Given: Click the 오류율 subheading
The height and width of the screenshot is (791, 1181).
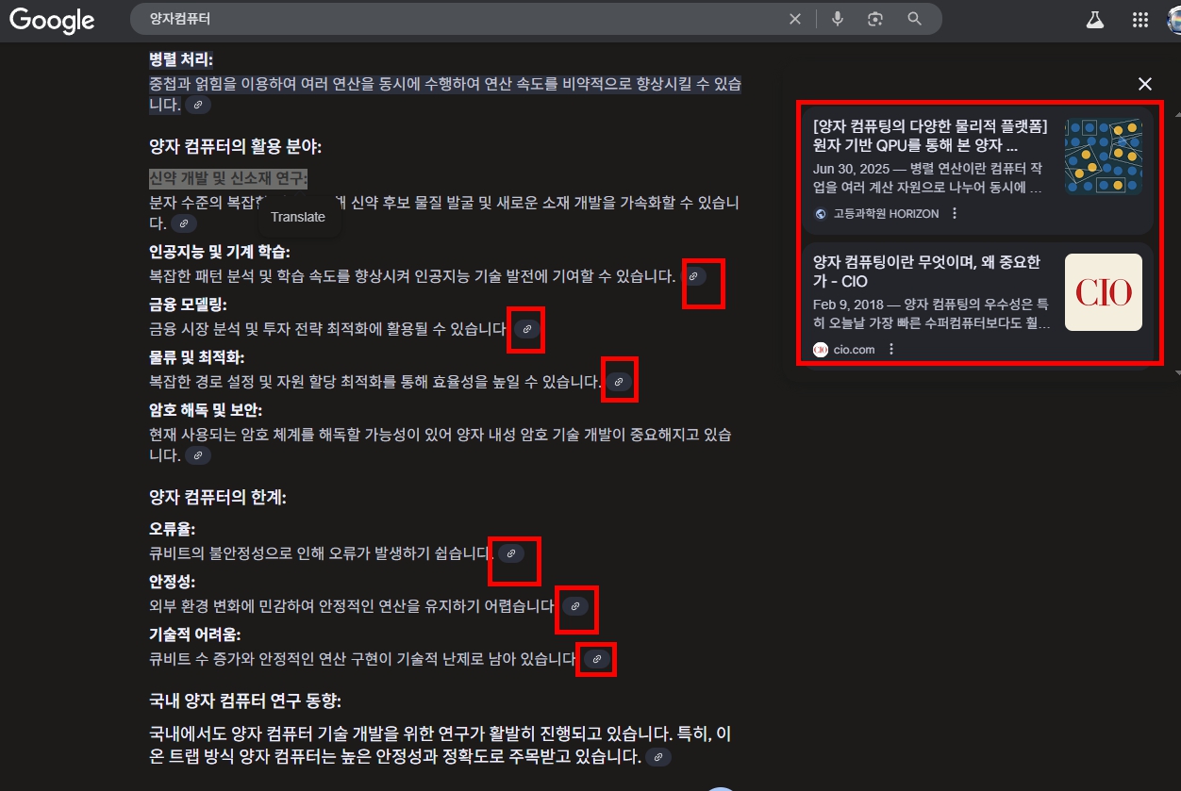Looking at the screenshot, I should [x=172, y=529].
